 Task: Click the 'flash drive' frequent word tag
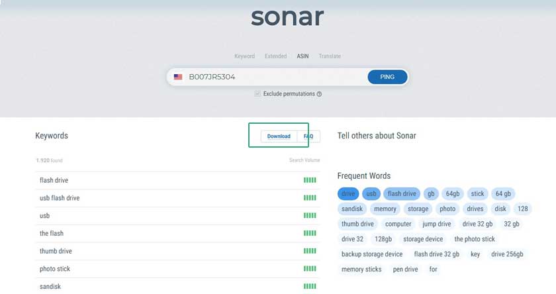pyautogui.click(x=402, y=193)
